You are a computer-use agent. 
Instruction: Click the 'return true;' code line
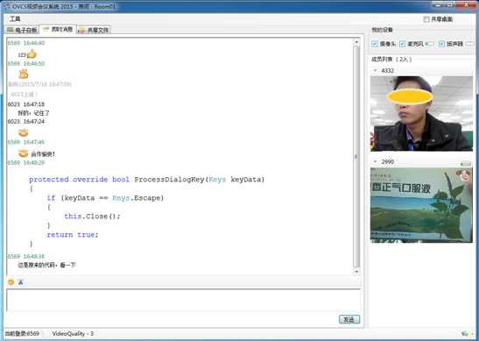tap(73, 235)
